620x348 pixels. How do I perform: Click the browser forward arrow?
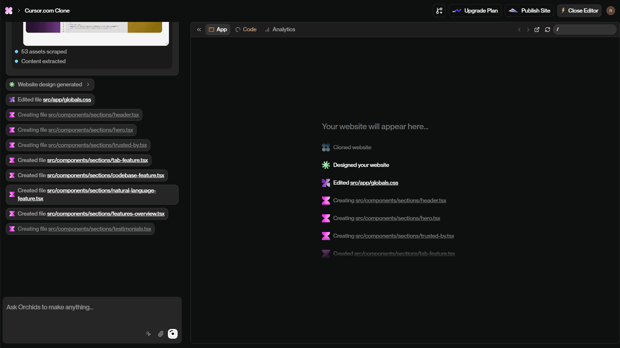point(528,30)
